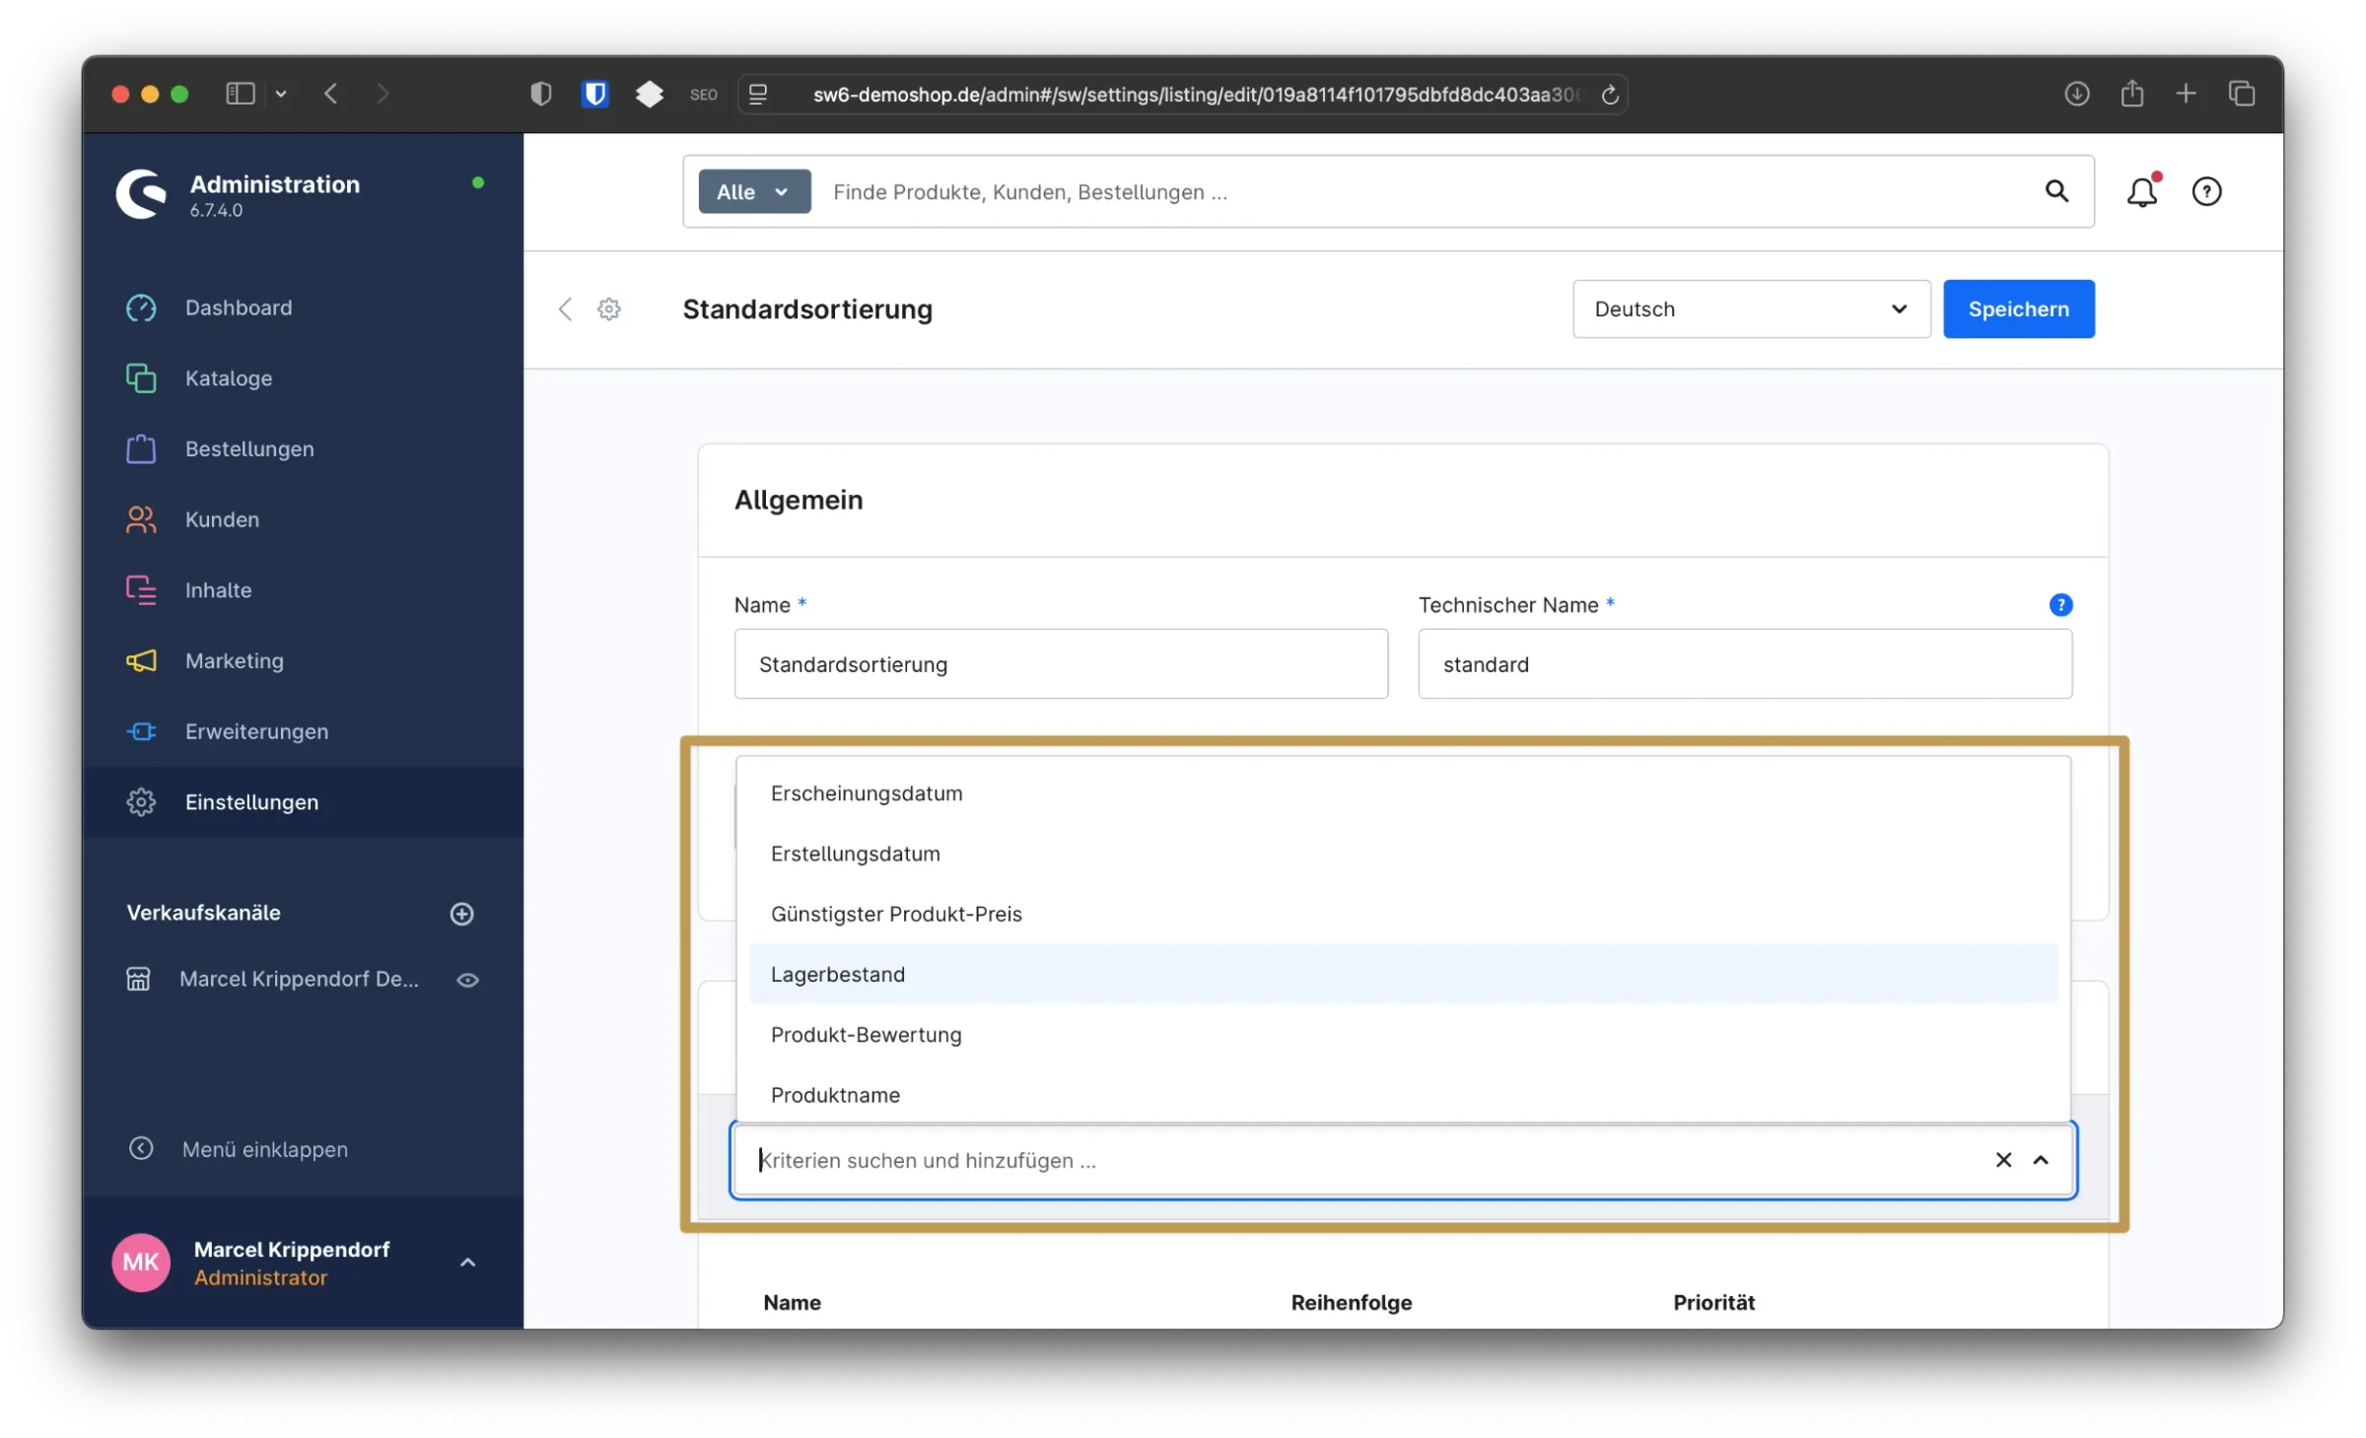Toggle storefront visibility eye icon
Image resolution: width=2366 pixels, height=1438 pixels.
pos(468,980)
